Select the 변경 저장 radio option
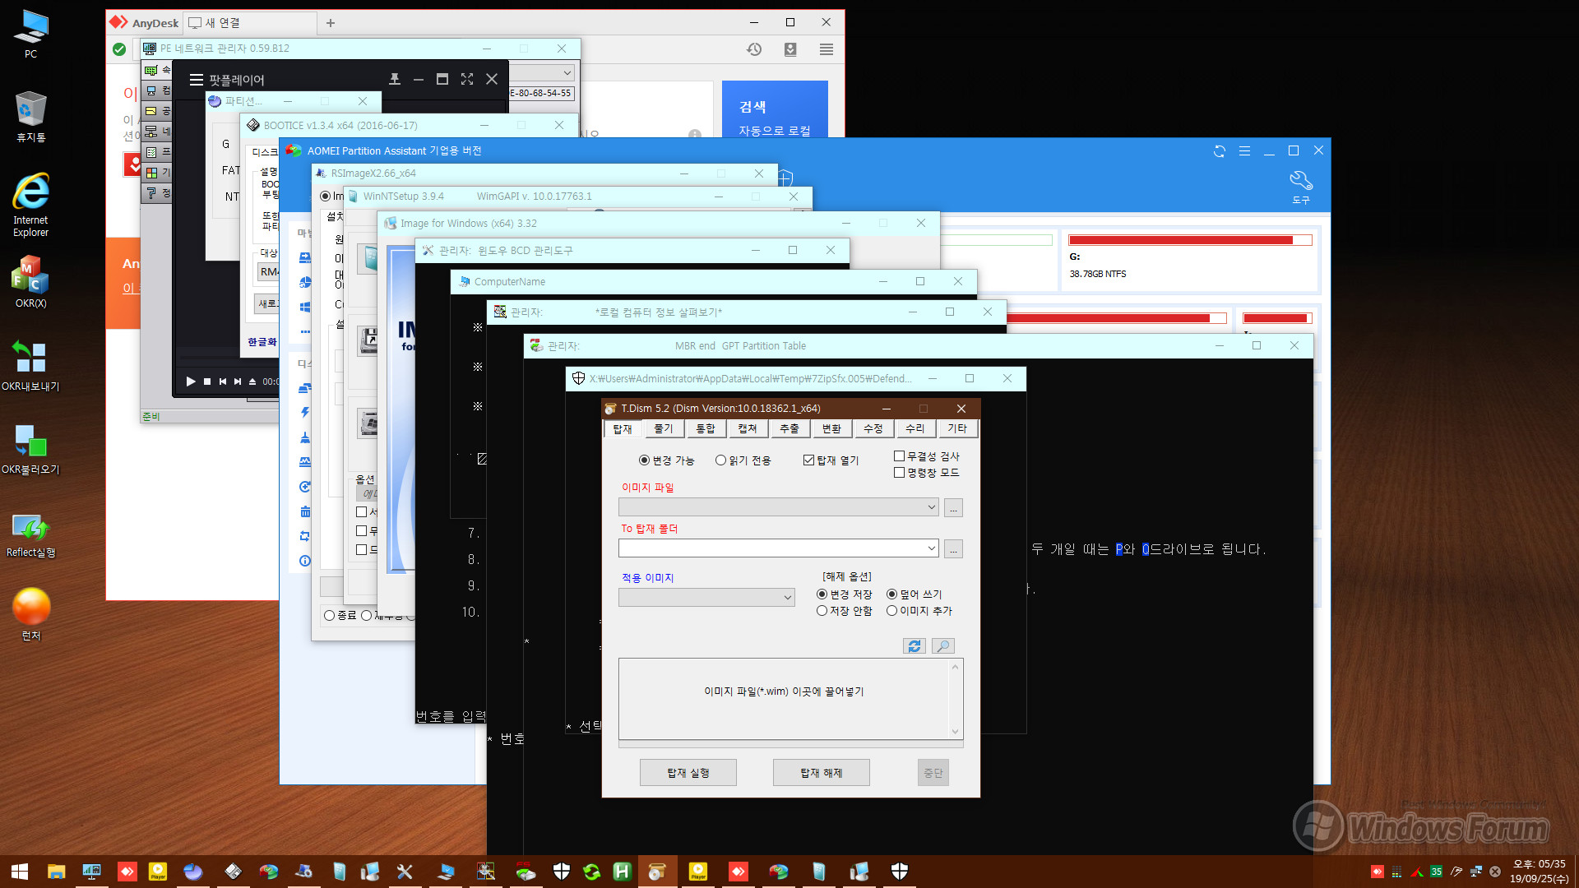1579x888 pixels. click(x=845, y=594)
